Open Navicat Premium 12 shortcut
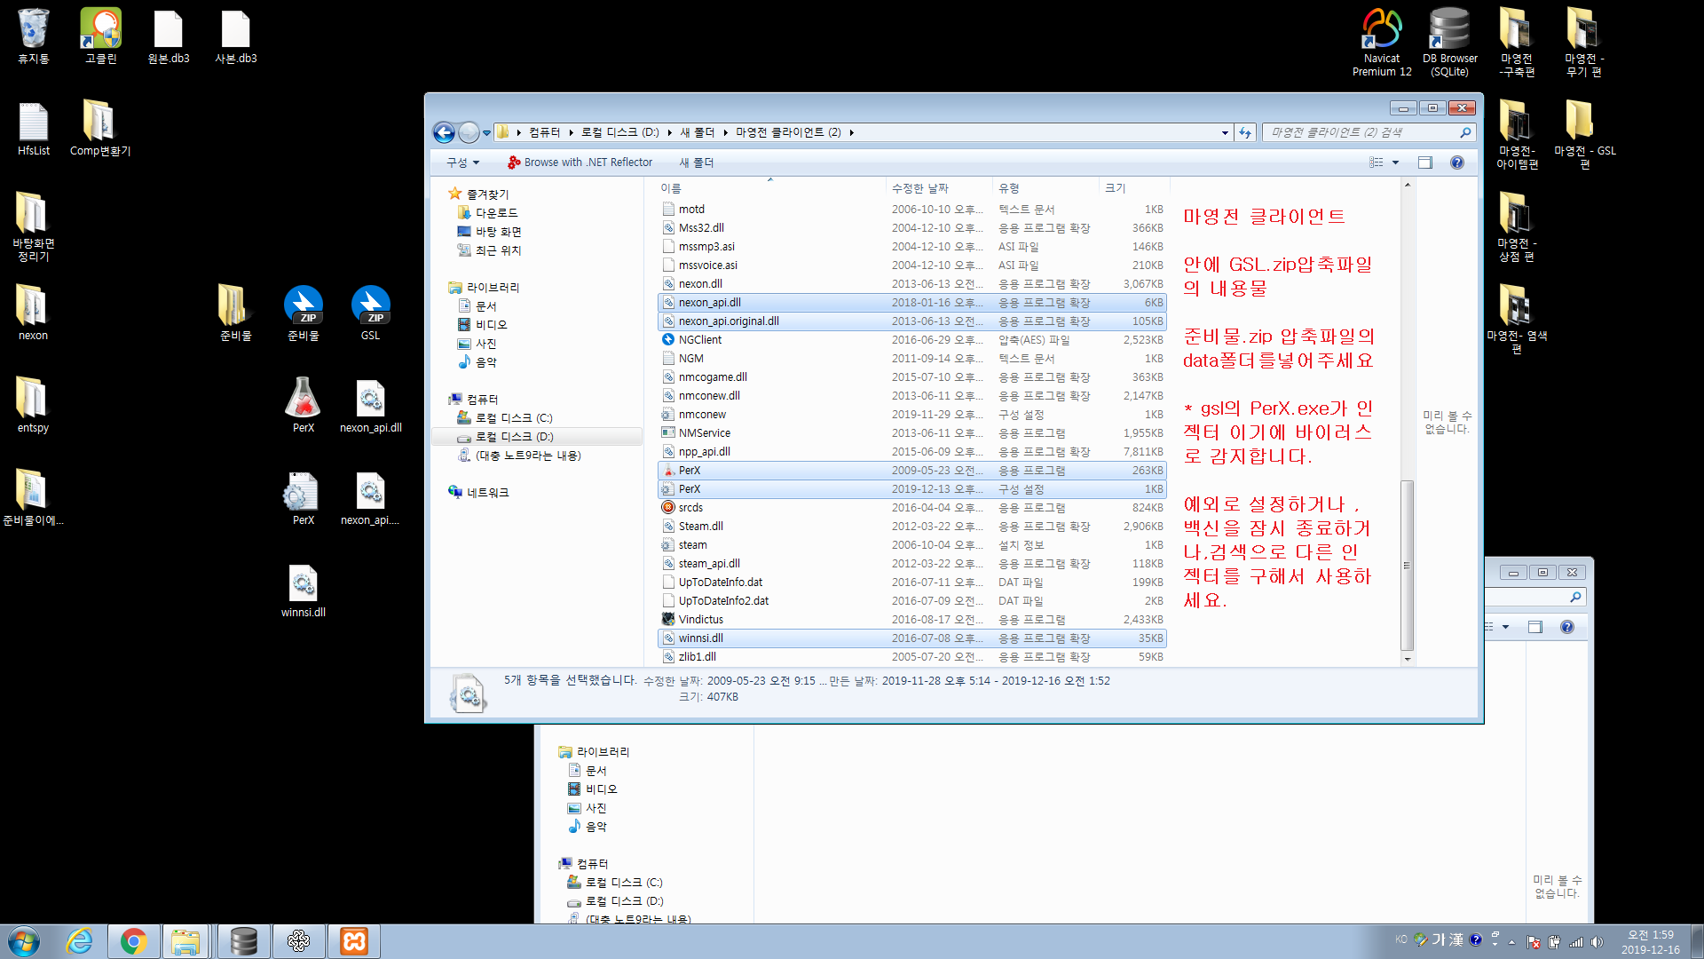The width and height of the screenshot is (1704, 959). 1382,43
